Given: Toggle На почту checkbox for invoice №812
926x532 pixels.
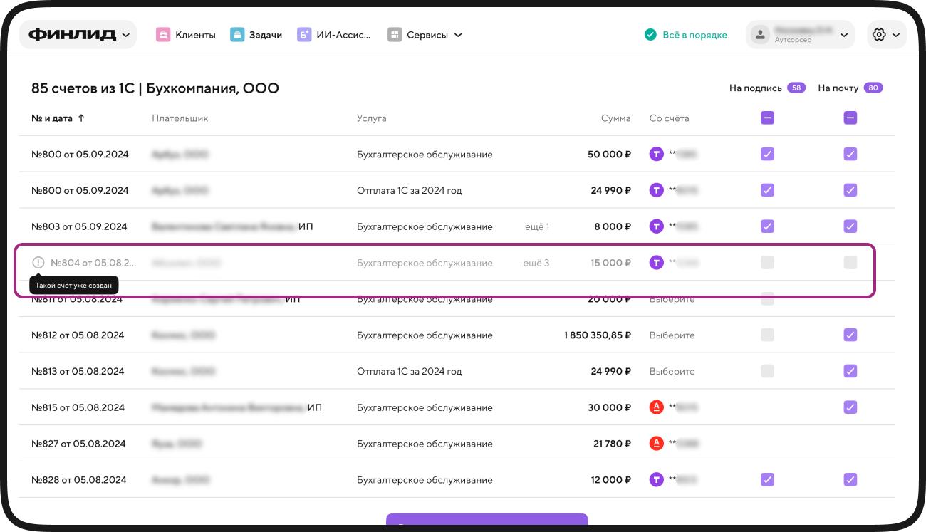Looking at the screenshot, I should coord(850,335).
